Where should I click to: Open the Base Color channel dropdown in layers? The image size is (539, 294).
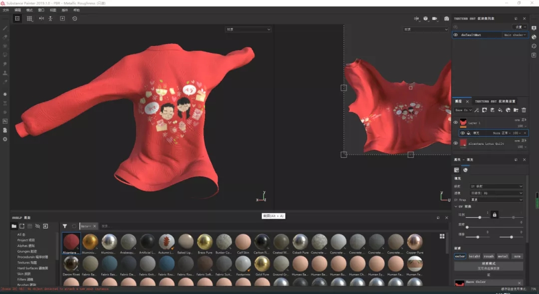click(463, 110)
